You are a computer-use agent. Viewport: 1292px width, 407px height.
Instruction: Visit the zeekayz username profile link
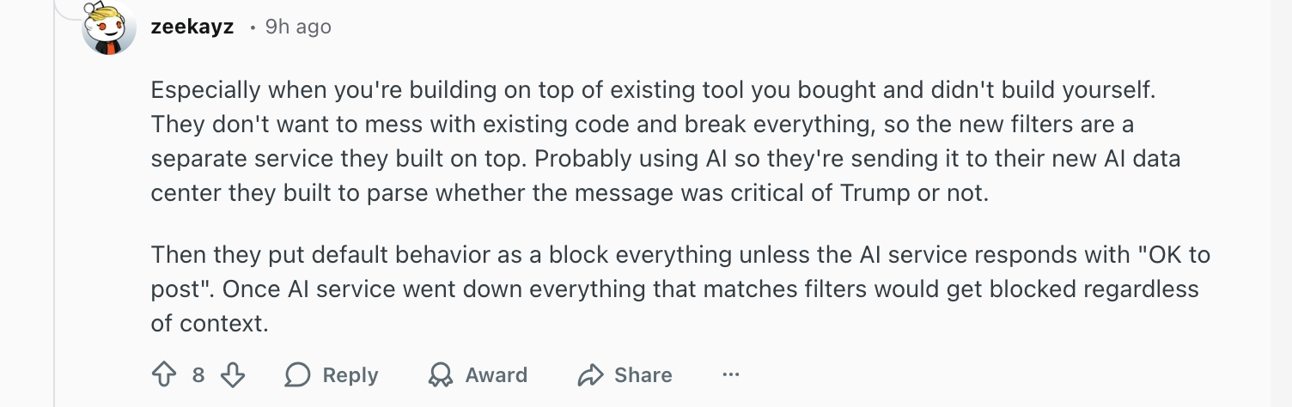pyautogui.click(x=192, y=27)
